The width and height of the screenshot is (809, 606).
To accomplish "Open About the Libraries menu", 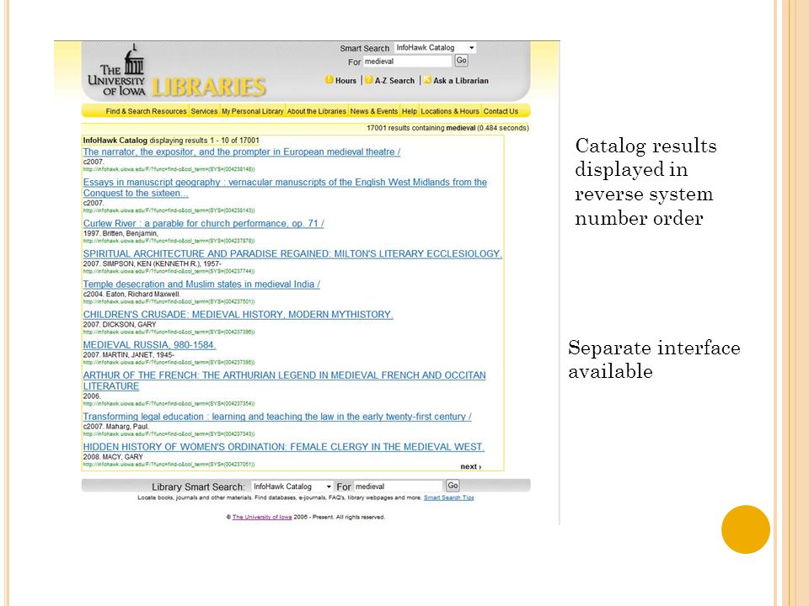I will 316,111.
